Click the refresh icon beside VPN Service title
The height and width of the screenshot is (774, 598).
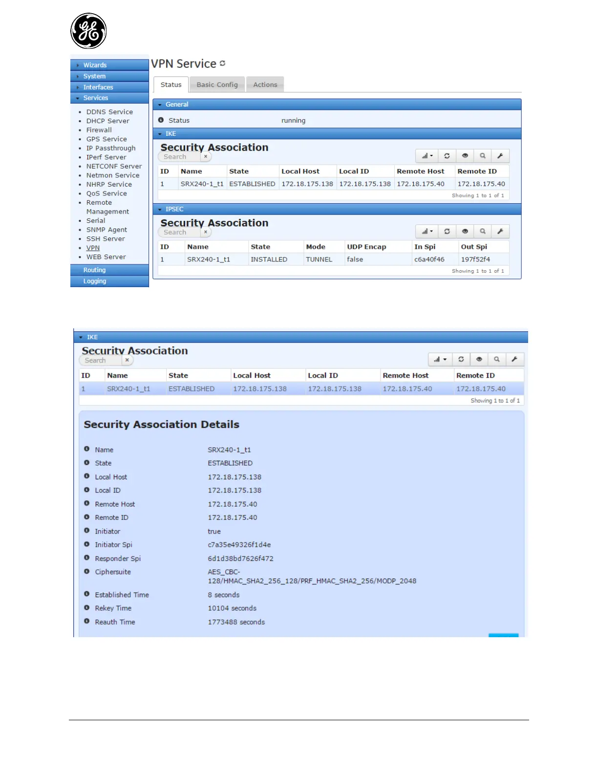pyautogui.click(x=222, y=64)
